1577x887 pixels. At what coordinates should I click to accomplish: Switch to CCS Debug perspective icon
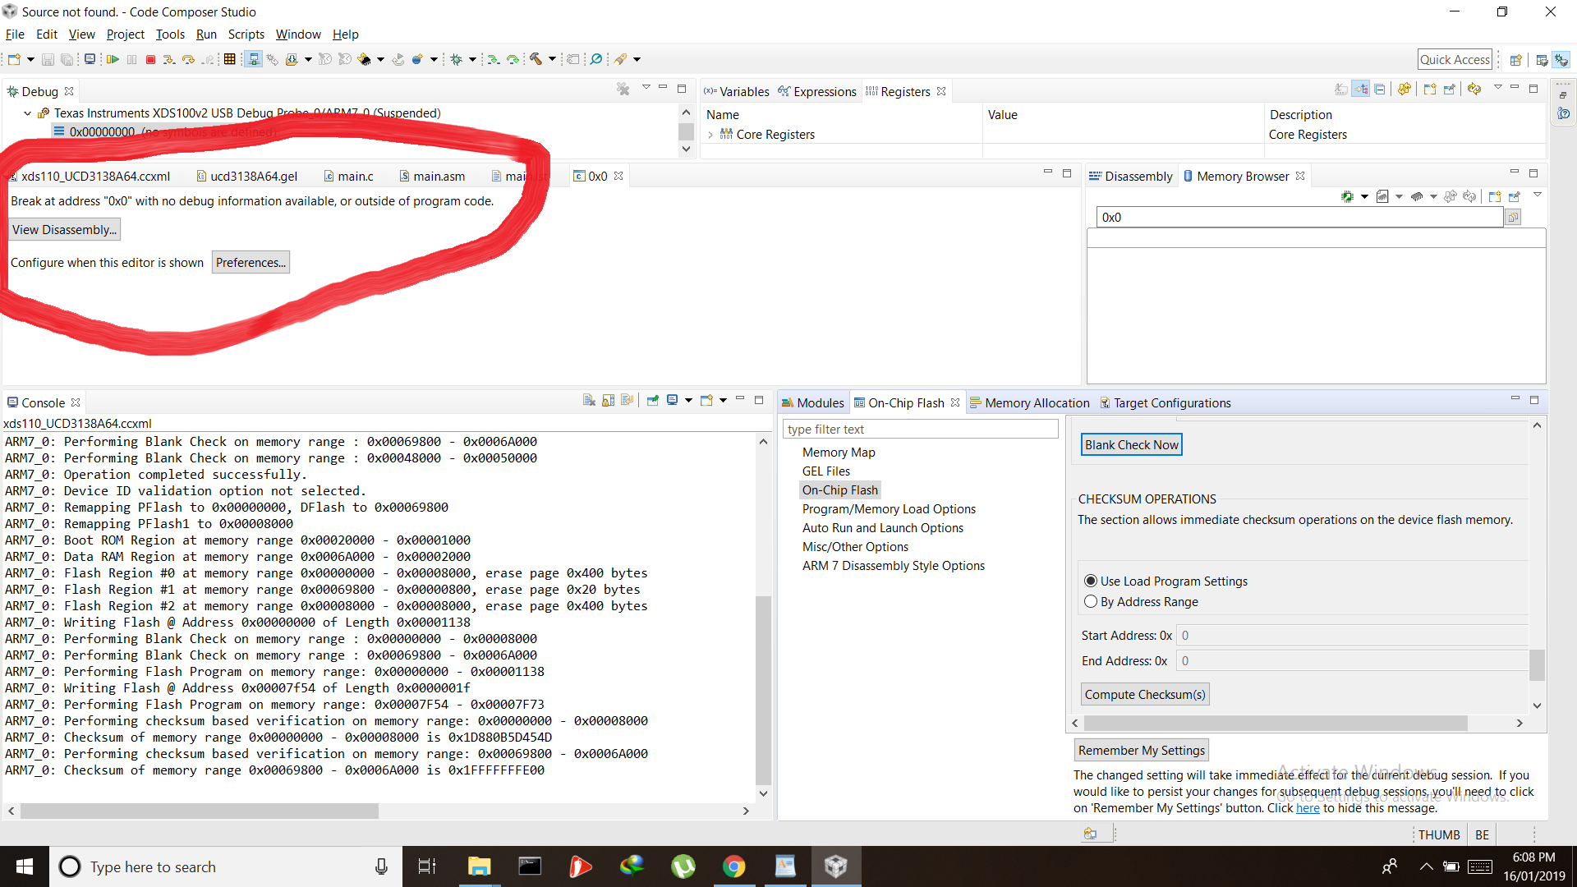coord(1561,60)
